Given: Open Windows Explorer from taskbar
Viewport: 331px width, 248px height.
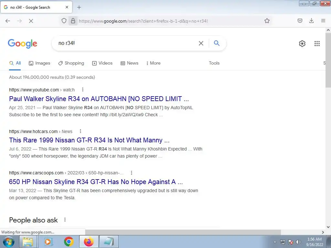Looking at the screenshot, I should pos(28,242).
